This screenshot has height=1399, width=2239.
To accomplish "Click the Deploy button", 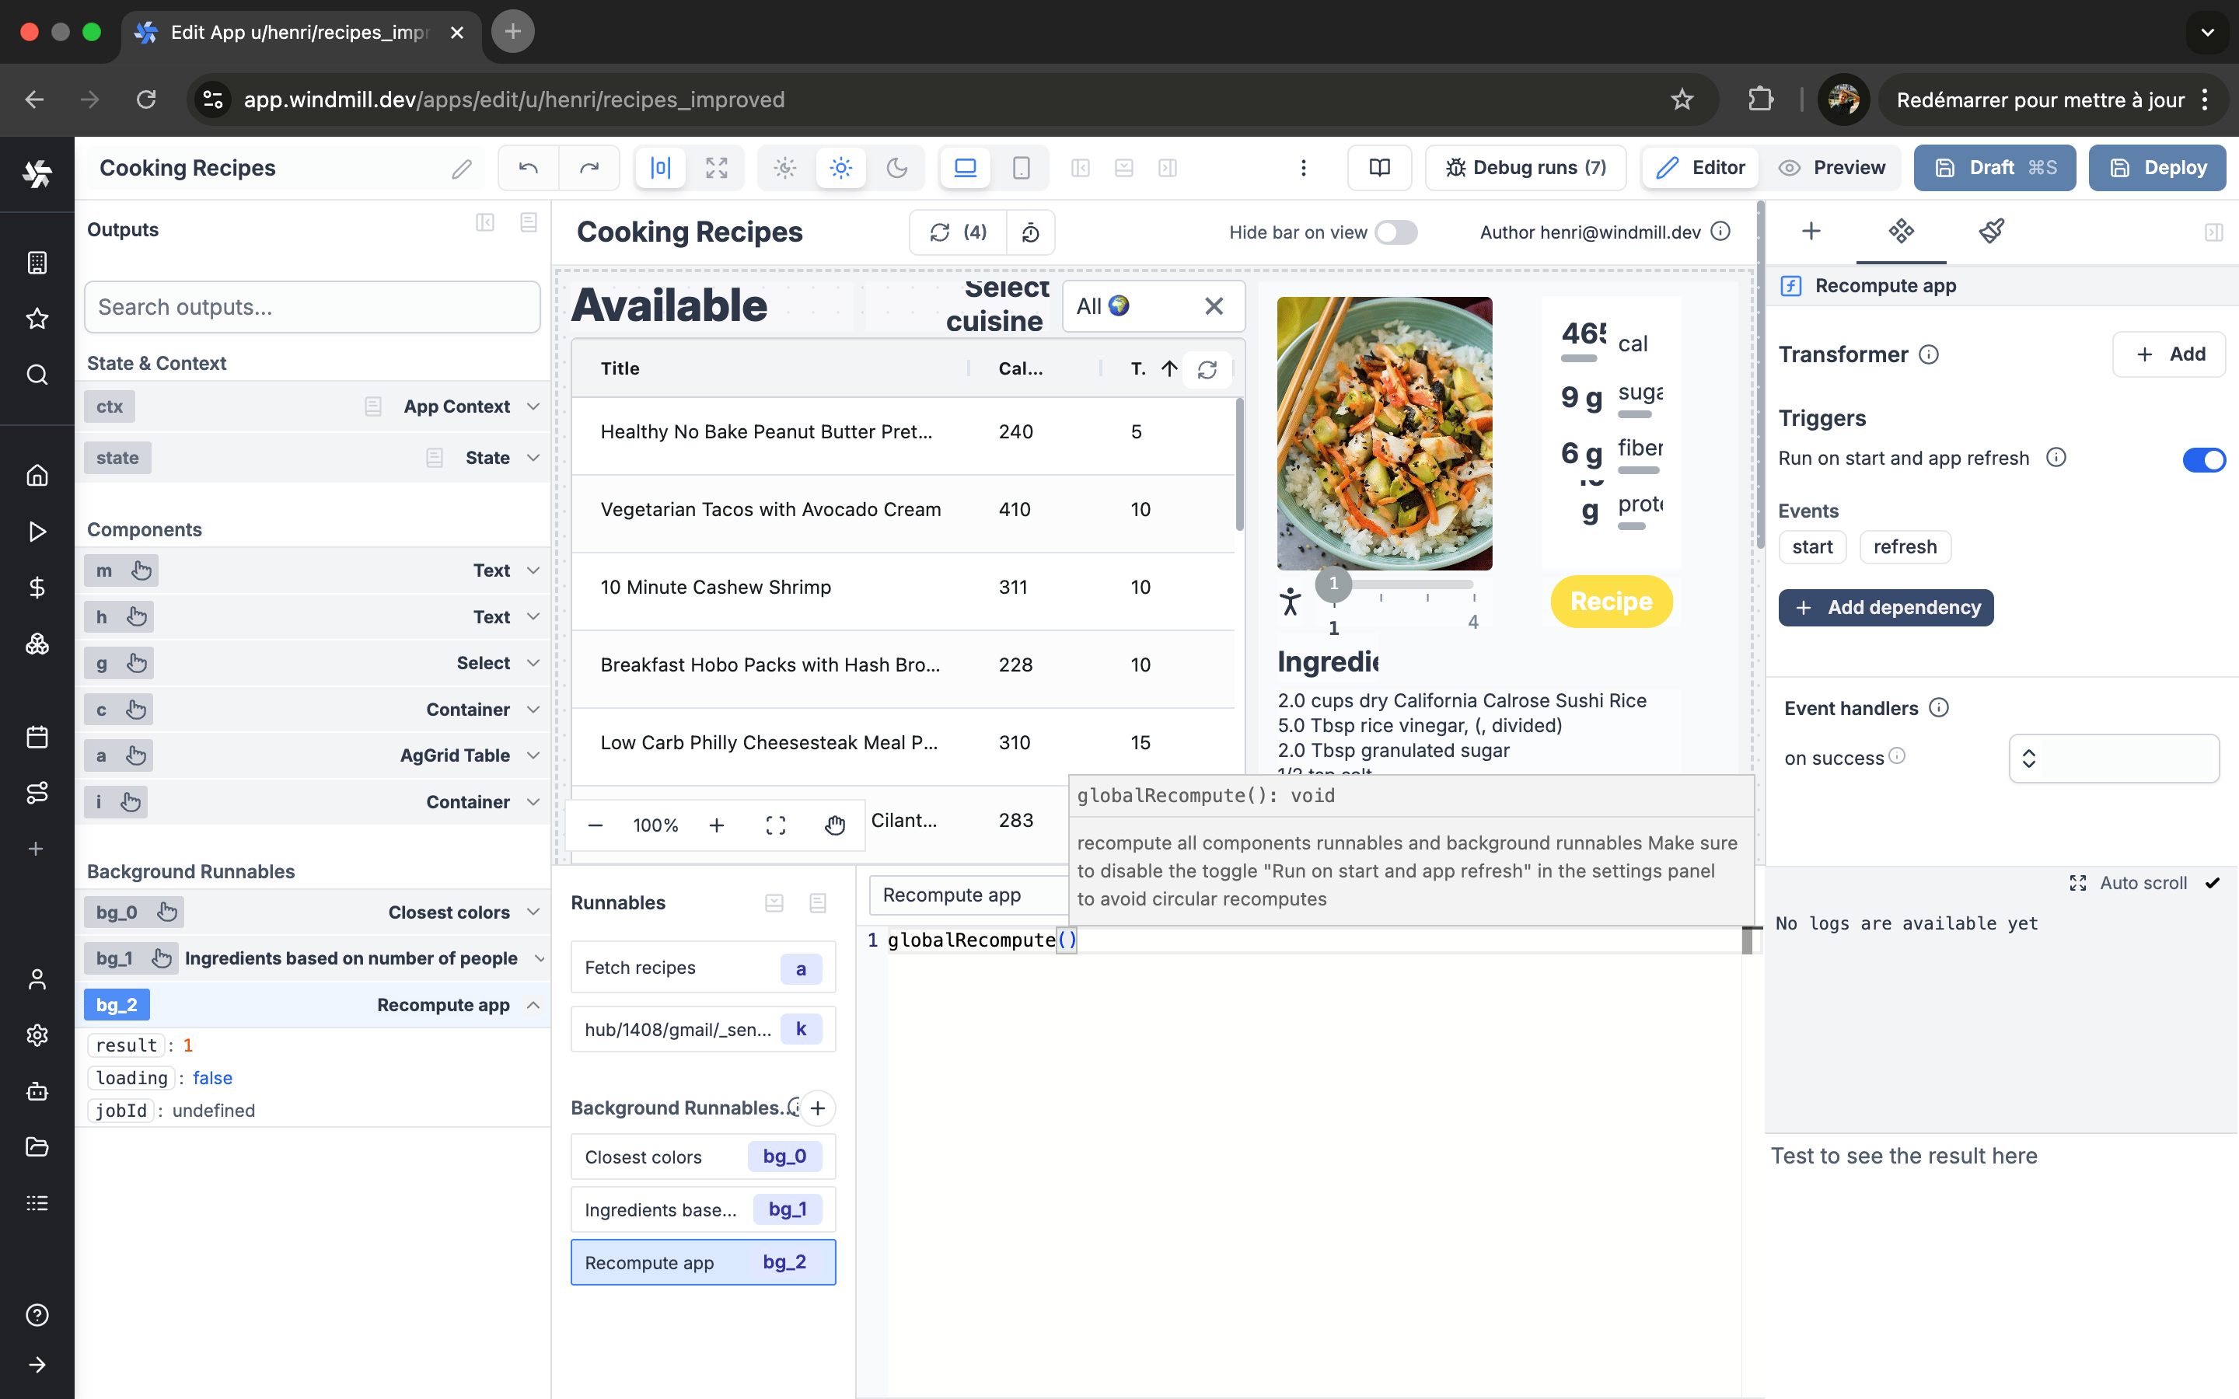I will tap(2157, 167).
